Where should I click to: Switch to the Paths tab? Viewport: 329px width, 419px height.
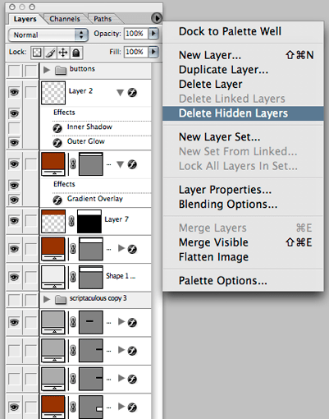(103, 19)
